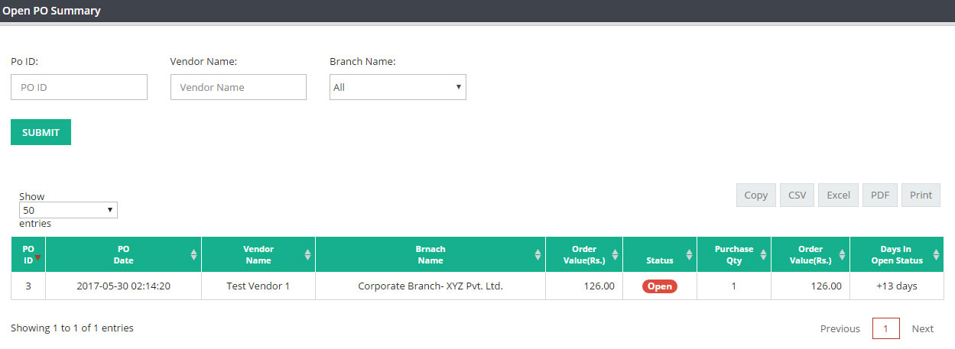Click the red Open status badge
This screenshot has width=955, height=349.
click(660, 286)
